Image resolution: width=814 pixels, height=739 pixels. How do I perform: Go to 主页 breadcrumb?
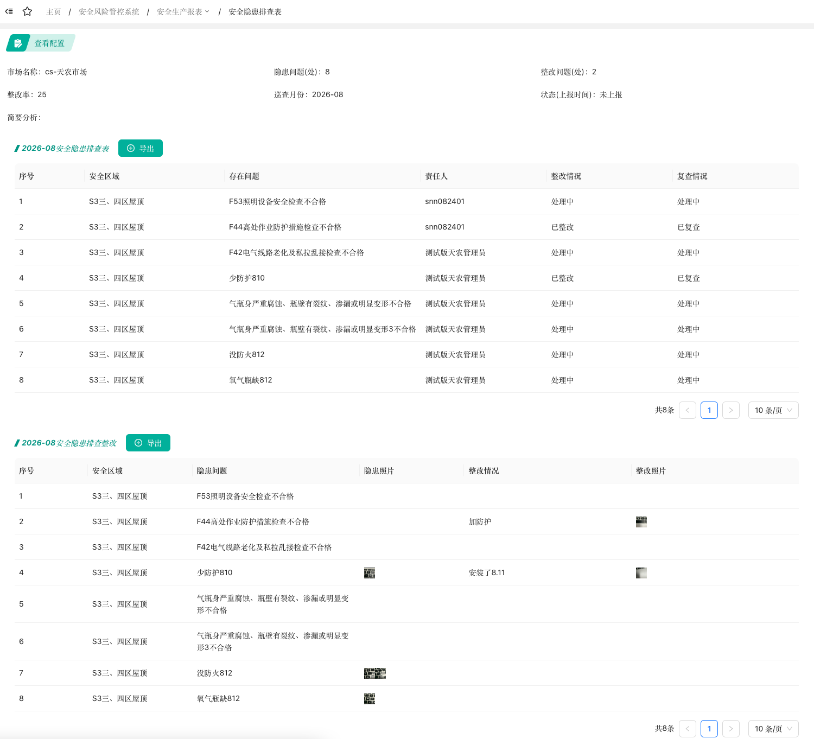click(54, 12)
